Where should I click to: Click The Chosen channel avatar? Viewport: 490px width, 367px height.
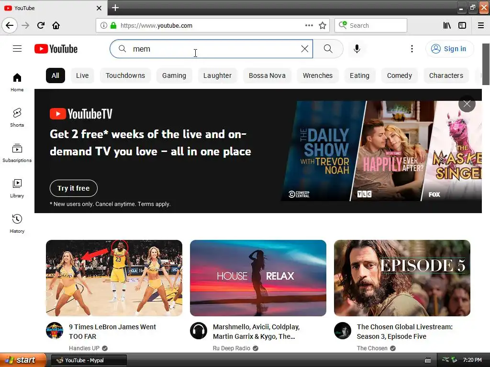[x=343, y=331]
